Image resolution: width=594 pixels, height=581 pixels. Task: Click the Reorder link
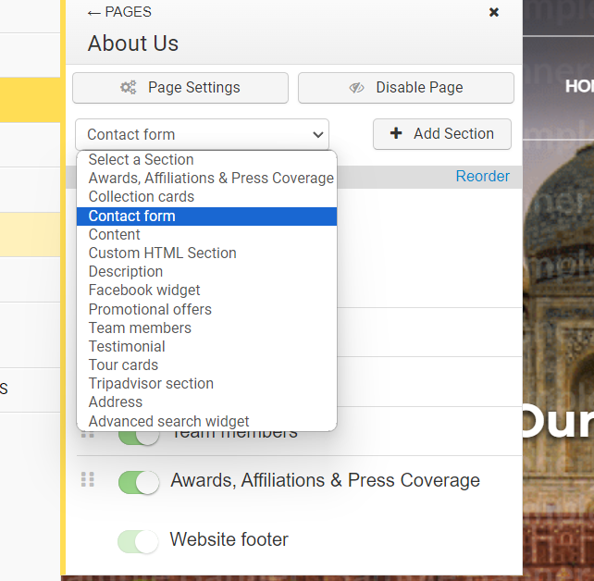[x=482, y=176]
